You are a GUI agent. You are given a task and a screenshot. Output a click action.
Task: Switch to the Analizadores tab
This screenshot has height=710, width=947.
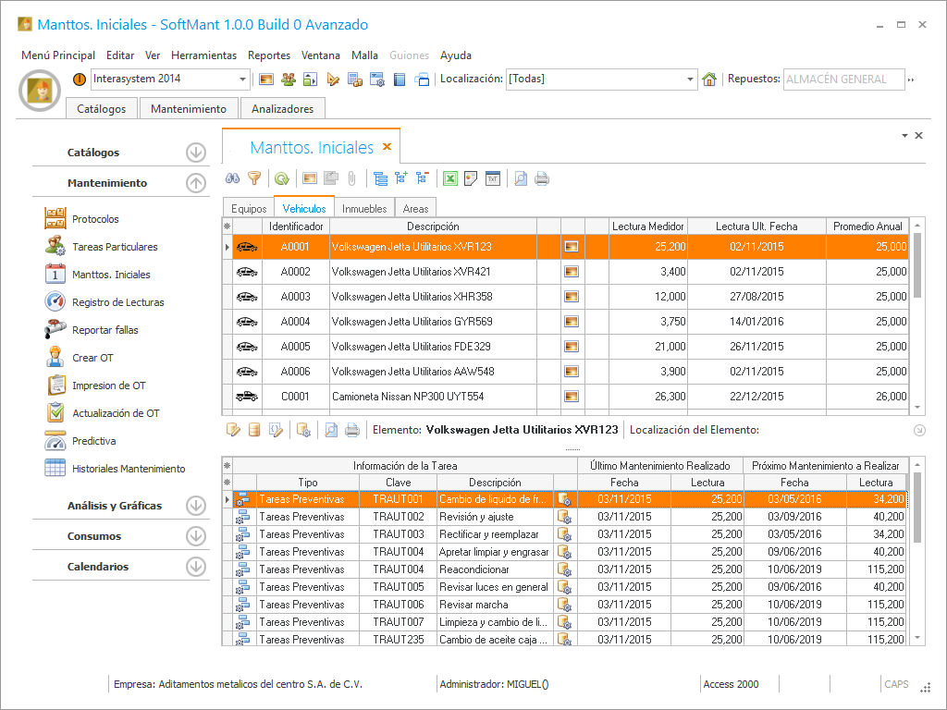pos(282,109)
